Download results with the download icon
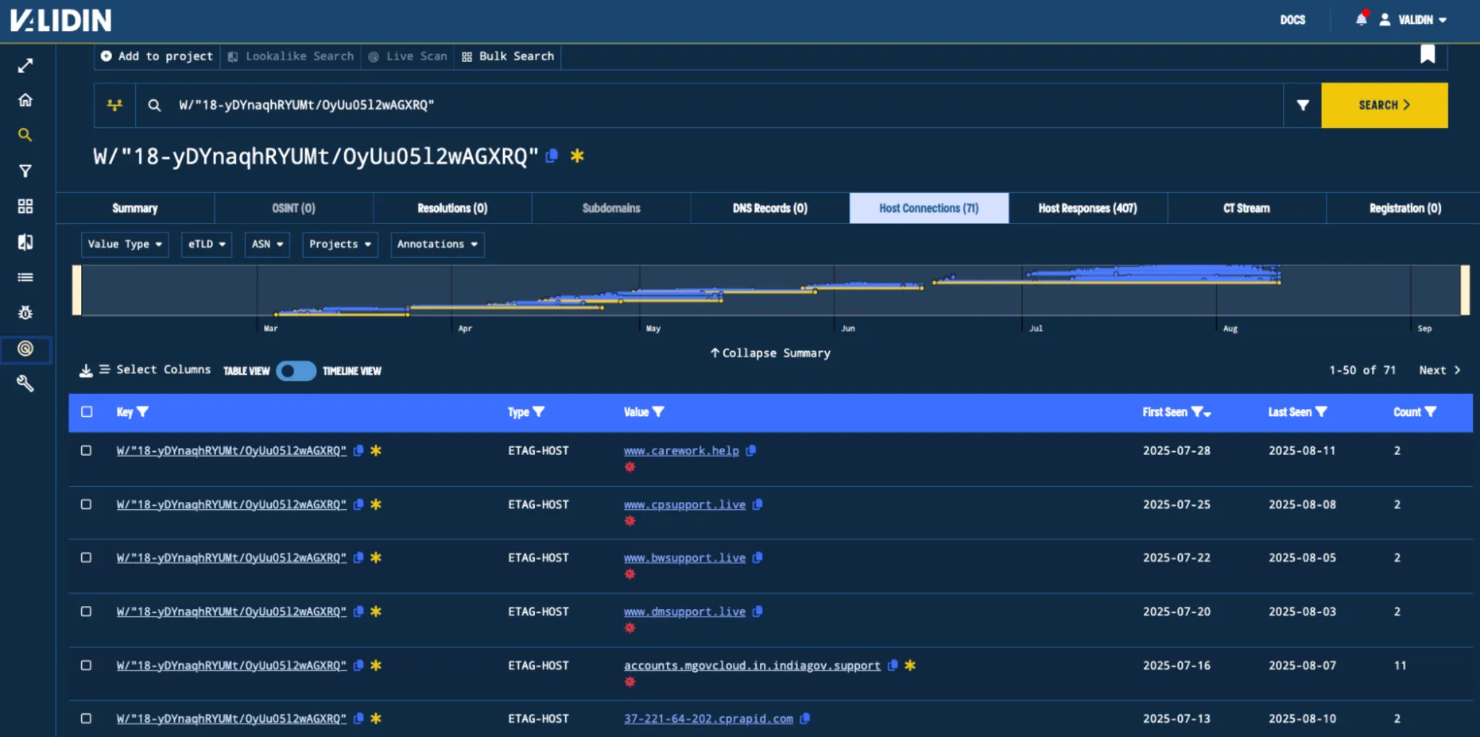Screen dimensions: 1480x737 pyautogui.click(x=86, y=371)
